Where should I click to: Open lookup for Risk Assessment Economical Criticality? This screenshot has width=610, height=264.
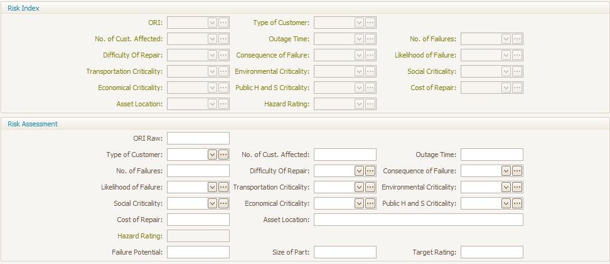pos(370,203)
